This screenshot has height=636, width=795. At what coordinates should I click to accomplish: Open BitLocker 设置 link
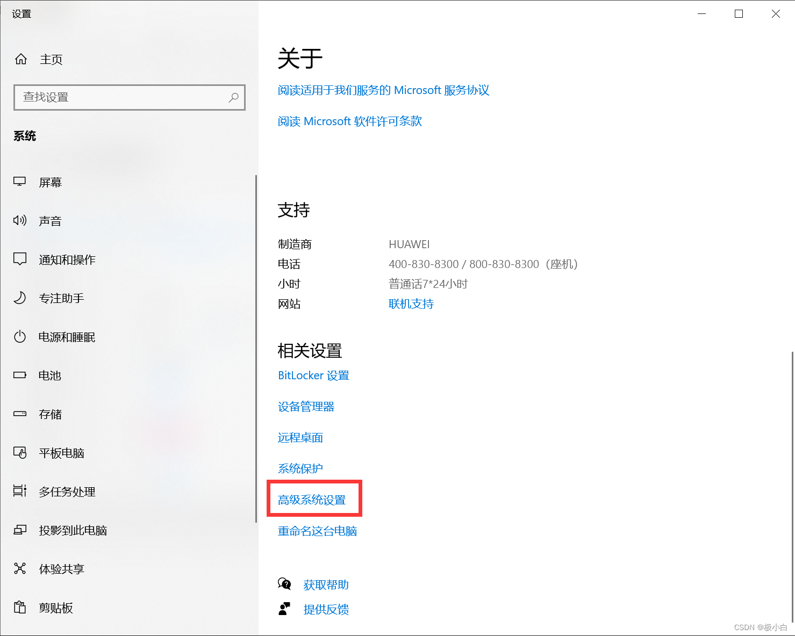pos(313,375)
